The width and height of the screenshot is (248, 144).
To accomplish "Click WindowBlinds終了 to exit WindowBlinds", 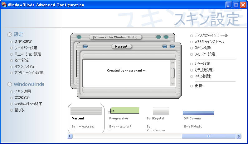I will pyautogui.click(x=28, y=104).
